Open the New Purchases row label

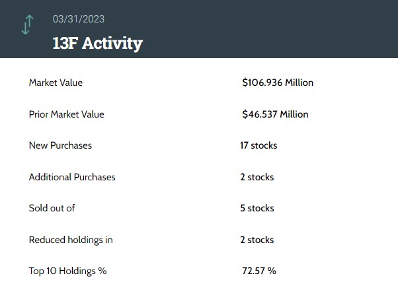coord(60,145)
